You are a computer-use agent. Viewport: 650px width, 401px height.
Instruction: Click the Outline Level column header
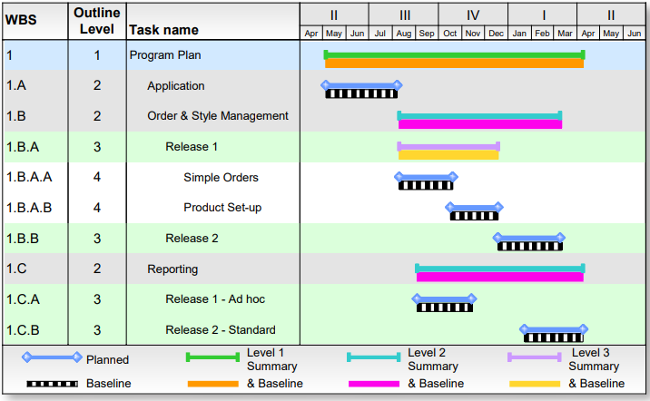96,19
